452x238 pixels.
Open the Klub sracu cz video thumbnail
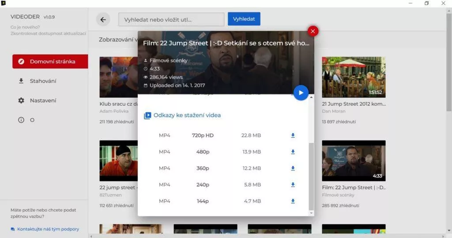coord(118,77)
